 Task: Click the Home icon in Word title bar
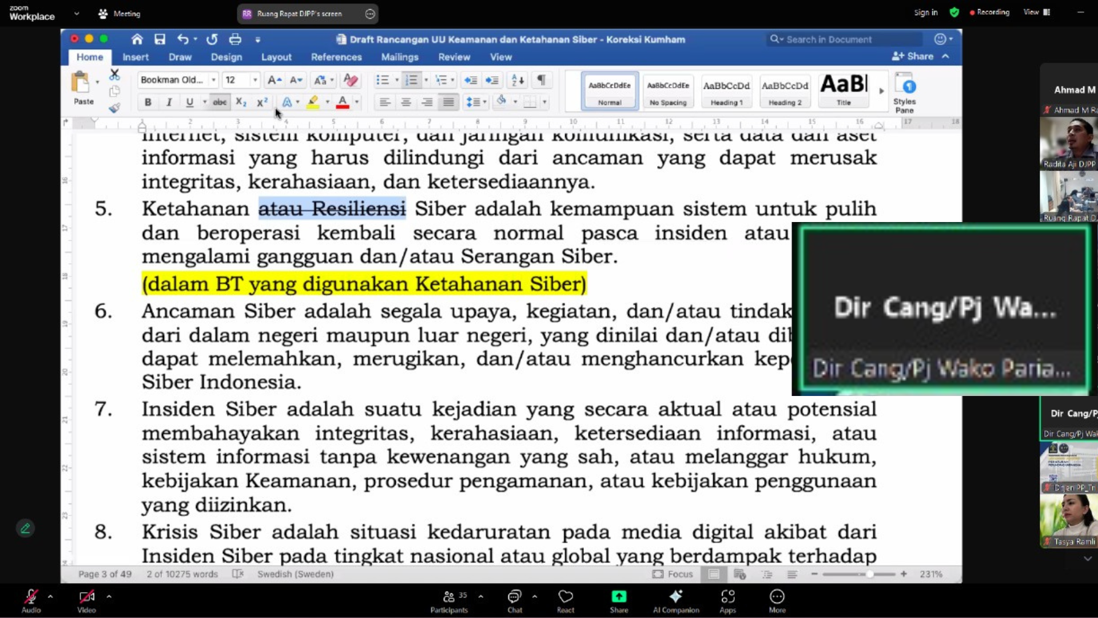coord(137,39)
